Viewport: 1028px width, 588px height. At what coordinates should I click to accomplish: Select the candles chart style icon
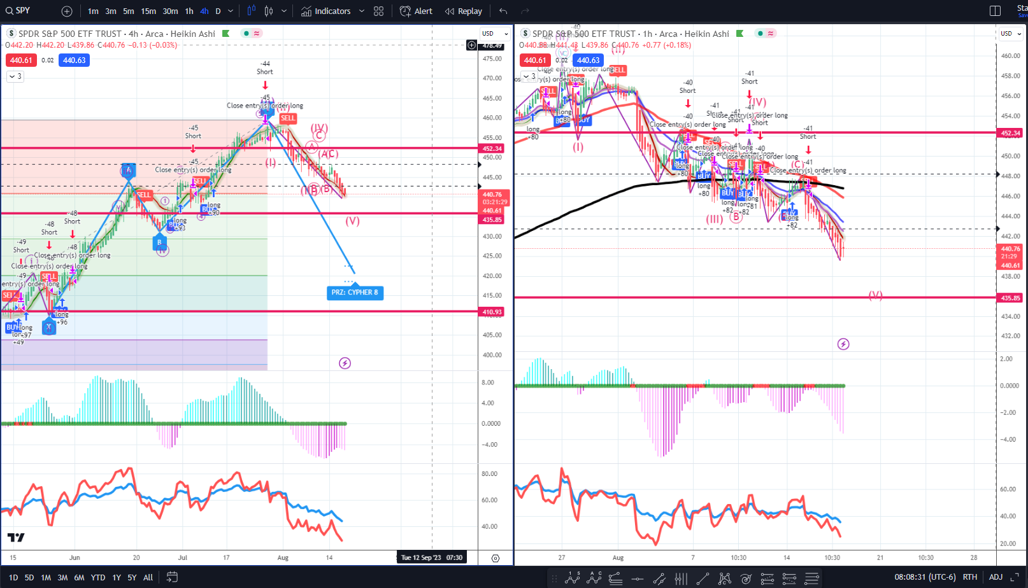point(269,11)
